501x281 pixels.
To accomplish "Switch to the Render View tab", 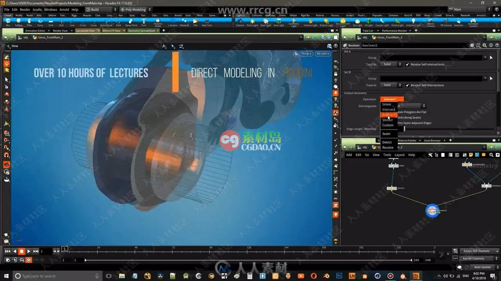I will (x=60, y=30).
